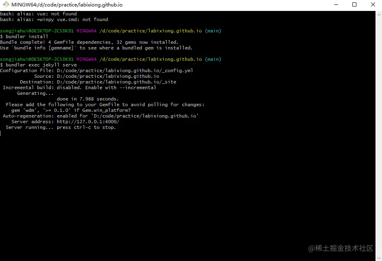The height and width of the screenshot is (261, 382).
Task: Click the 'bundler exec jekyll serve' command text
Action: pos(45,64)
